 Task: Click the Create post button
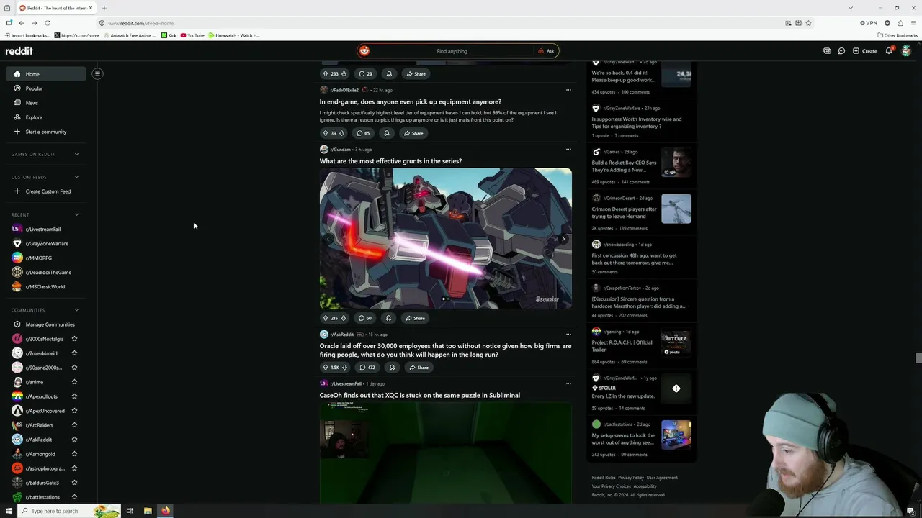point(864,51)
